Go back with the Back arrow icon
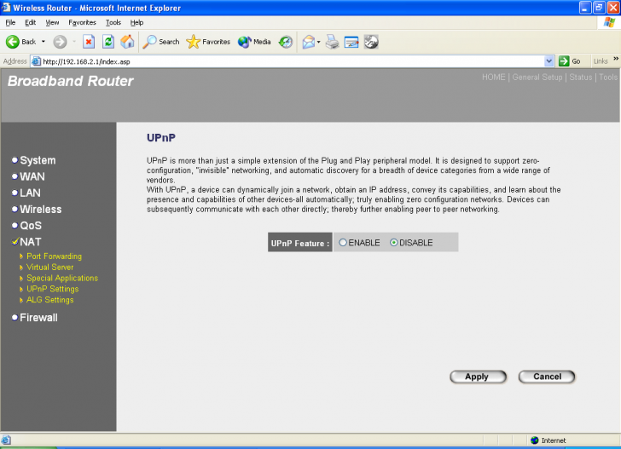 (13, 42)
